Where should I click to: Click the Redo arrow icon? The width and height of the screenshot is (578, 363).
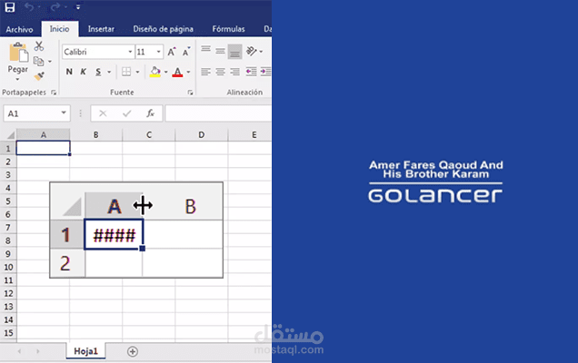(x=55, y=7)
